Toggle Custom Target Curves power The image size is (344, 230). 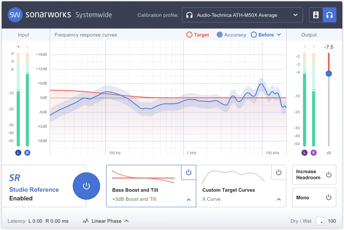[x=279, y=172]
